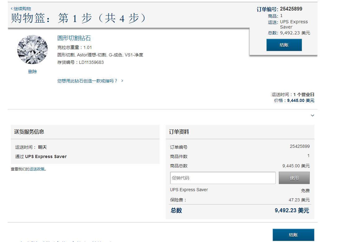Click stock number LD11359683 text
This screenshot has height=242, width=346.
click(81, 62)
